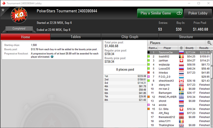Sort players by the Bounty column

tap(190, 48)
